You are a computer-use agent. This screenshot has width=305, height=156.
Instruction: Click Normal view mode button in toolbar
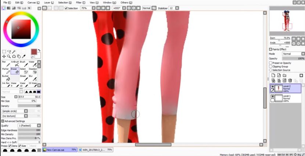[147, 8]
